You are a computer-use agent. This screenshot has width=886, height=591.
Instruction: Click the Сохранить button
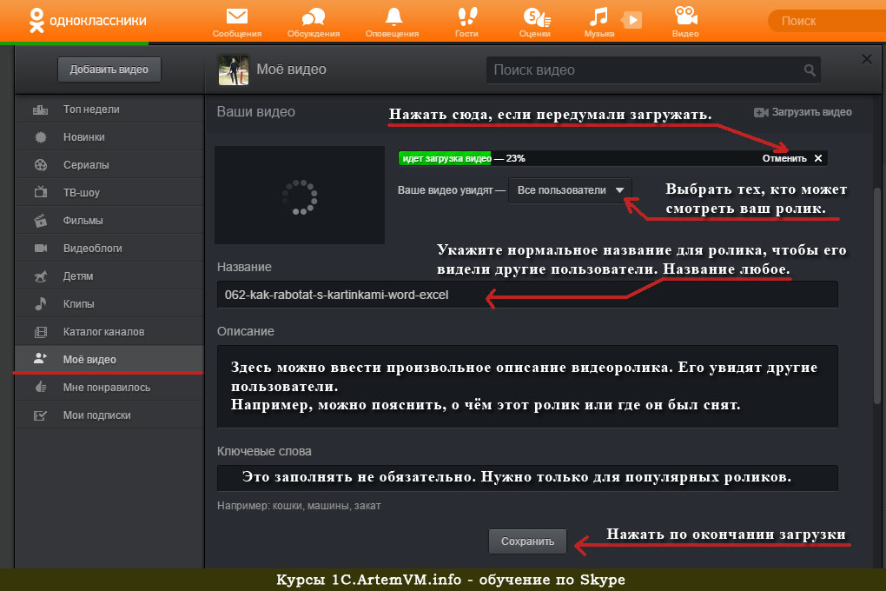pos(527,541)
